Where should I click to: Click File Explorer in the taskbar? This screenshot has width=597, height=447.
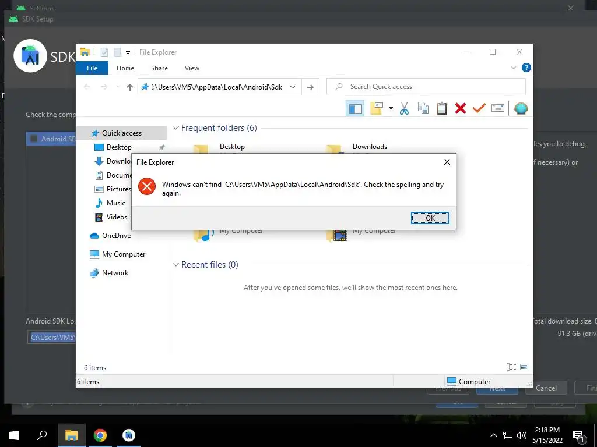(x=71, y=435)
